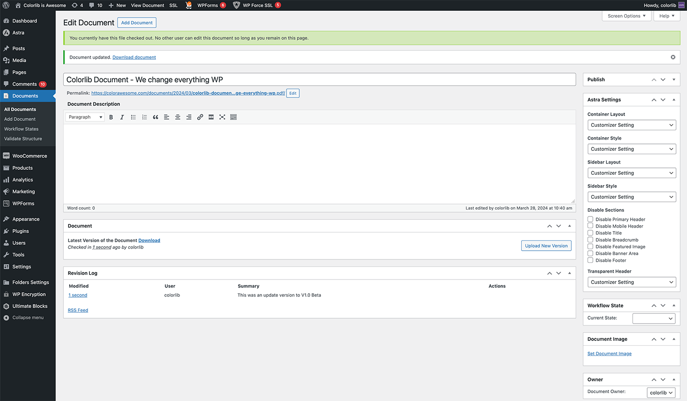The width and height of the screenshot is (687, 401).
Task: Insert Read More tag
Action: point(211,117)
